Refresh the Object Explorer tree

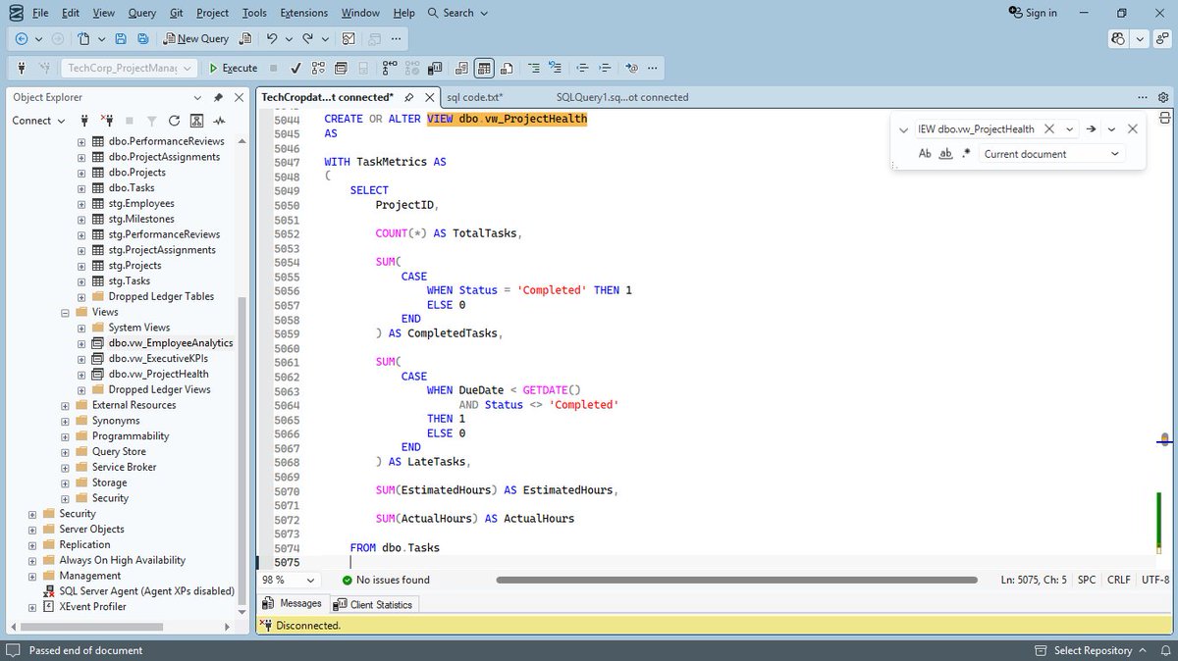[174, 120]
